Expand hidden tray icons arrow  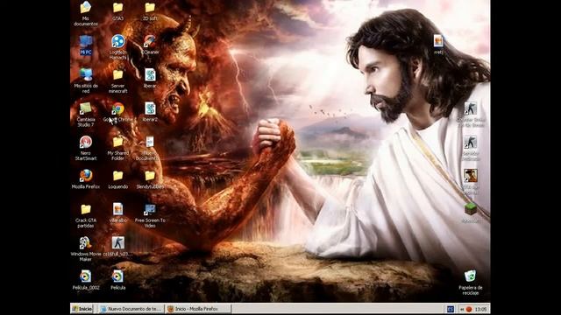[x=462, y=309]
